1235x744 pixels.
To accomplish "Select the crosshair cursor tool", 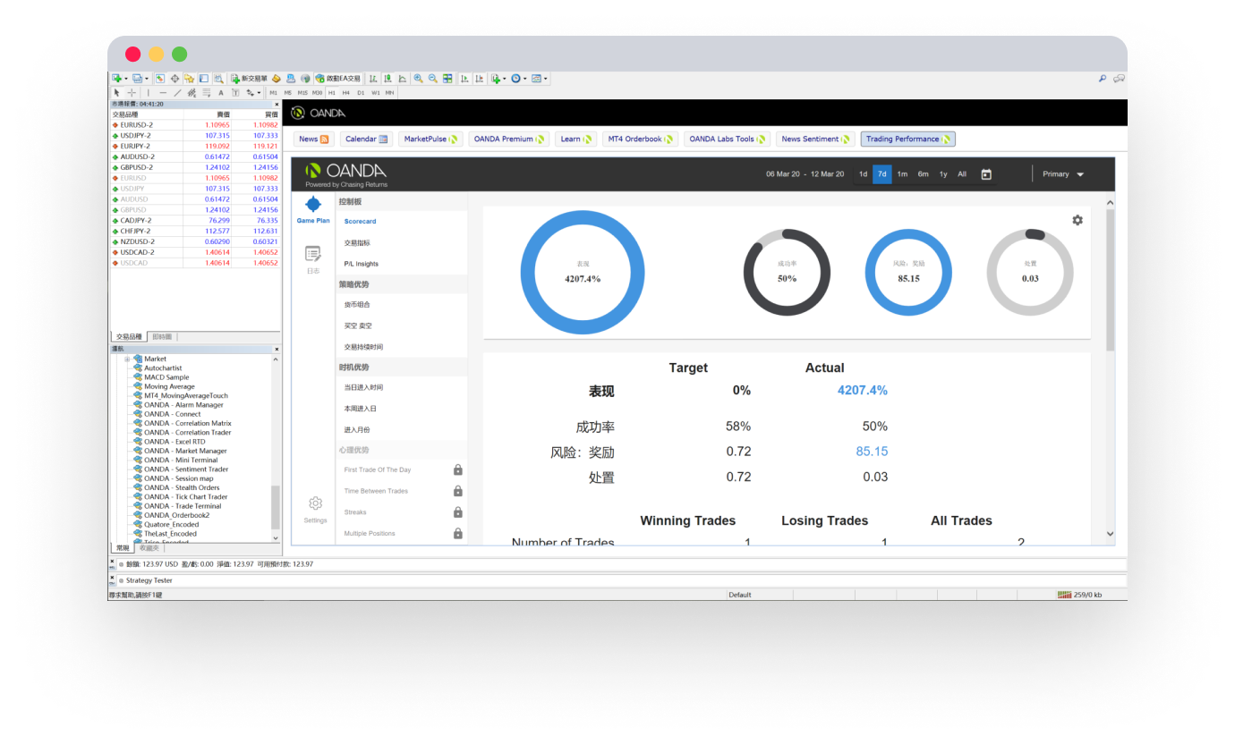I will pos(132,92).
